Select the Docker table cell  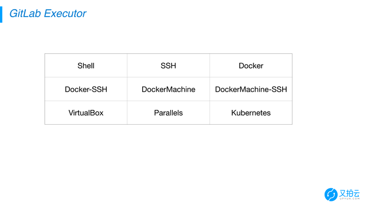251,66
